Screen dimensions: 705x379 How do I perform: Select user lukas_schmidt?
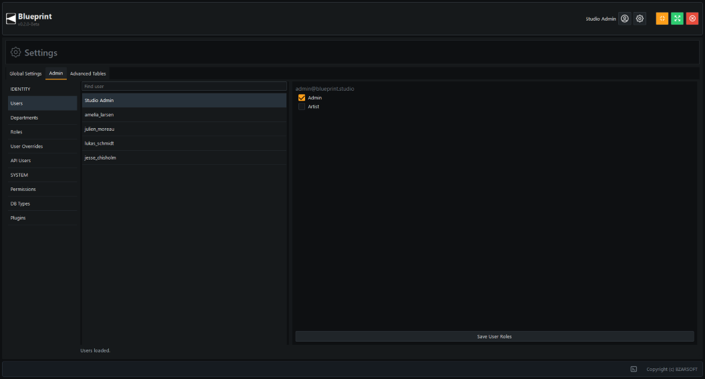click(x=184, y=143)
